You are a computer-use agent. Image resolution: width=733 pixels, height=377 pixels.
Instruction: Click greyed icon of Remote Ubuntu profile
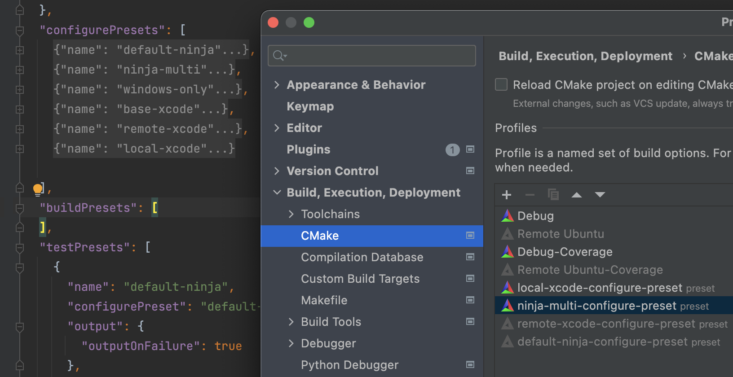coord(508,234)
